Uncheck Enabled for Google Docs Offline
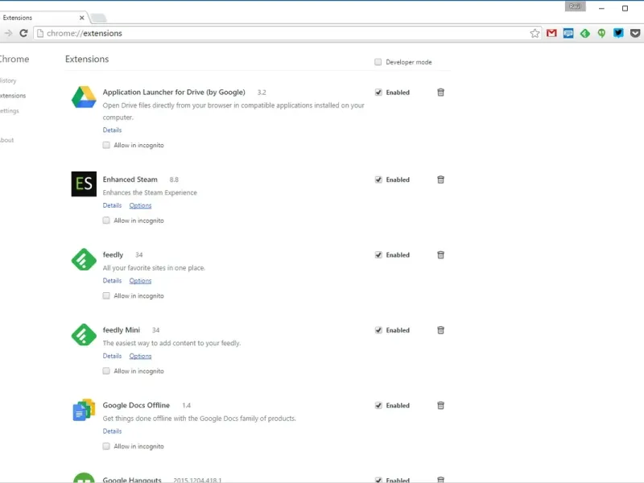This screenshot has width=644, height=483. (x=378, y=406)
